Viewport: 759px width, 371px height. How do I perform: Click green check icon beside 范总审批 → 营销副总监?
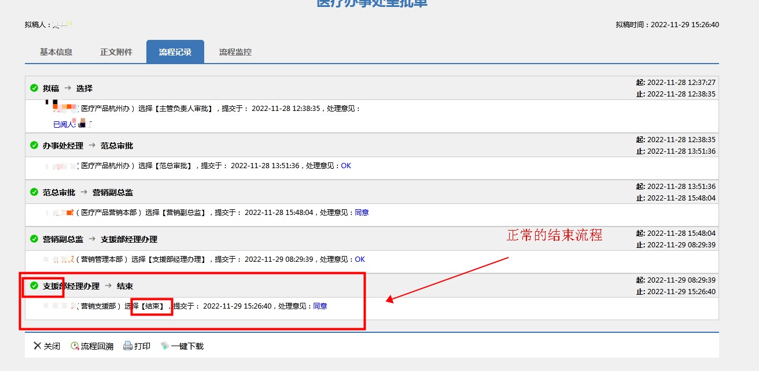click(34, 192)
